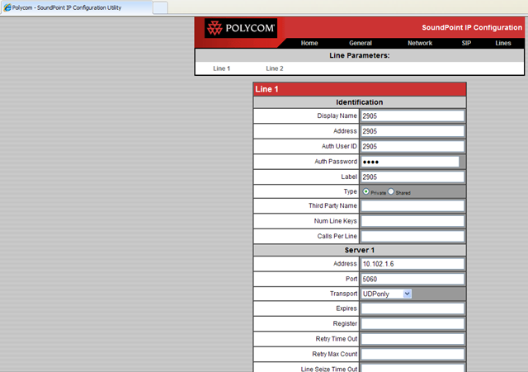
Task: Select the Polycom SoundPoint IP Configuration Utility tab
Action: [x=76, y=7]
